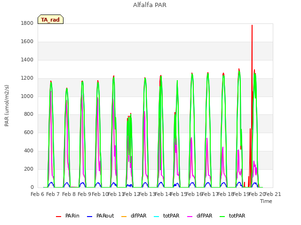
Task: Click the 200 y-axis tick value
Action: 29,169
